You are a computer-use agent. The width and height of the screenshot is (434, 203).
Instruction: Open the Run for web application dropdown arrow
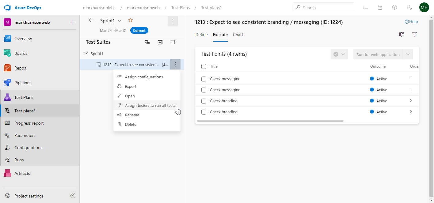[x=408, y=55]
